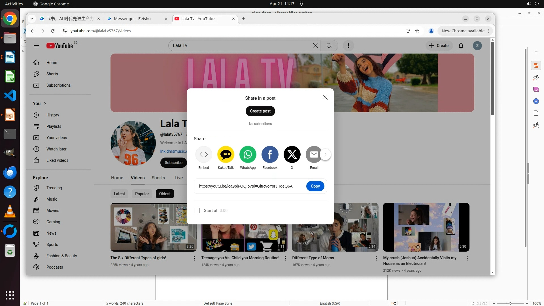Click the Create post button

pos(260,111)
